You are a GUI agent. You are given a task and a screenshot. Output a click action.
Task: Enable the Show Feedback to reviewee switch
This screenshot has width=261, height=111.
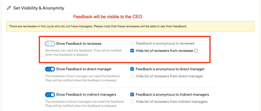click(50, 44)
